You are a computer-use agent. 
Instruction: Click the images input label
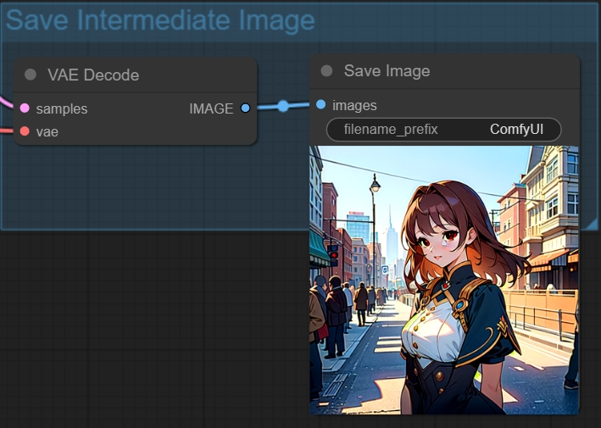[x=354, y=105]
